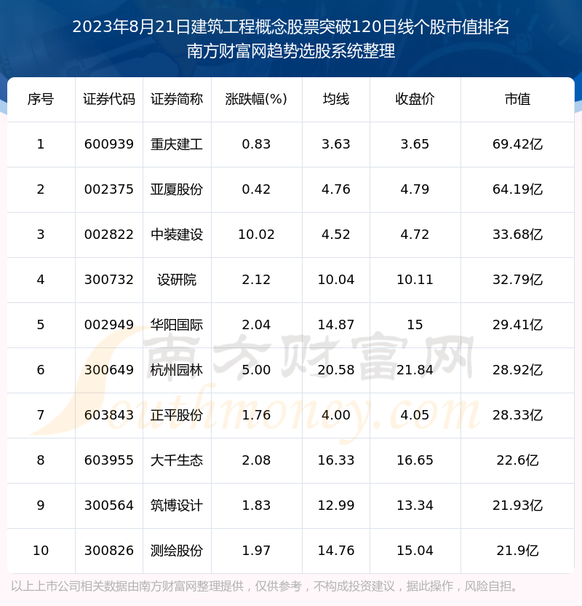The height and width of the screenshot is (606, 582).
Task: Select stock code 002949
Action: [x=109, y=325]
